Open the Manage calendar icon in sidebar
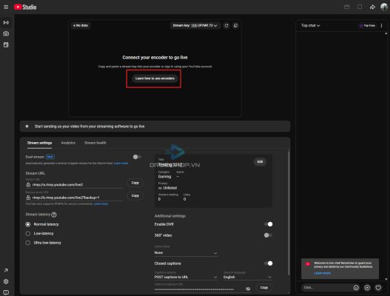The height and width of the screenshot is (296, 390). [x=6, y=45]
